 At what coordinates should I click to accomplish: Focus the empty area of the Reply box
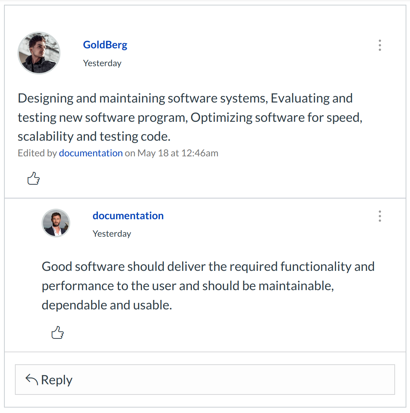point(233,380)
